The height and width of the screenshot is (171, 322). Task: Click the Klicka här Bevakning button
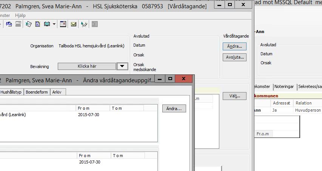[x=87, y=66]
